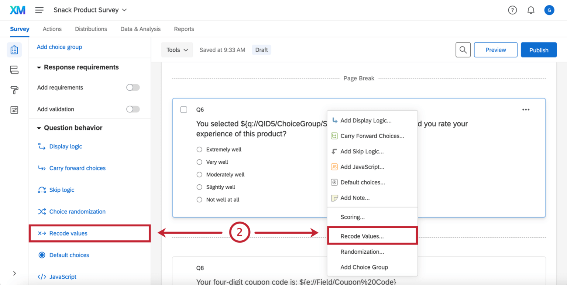Open the Survey flow sidebar icon
Viewport: 567px width, 285px height.
point(14,70)
